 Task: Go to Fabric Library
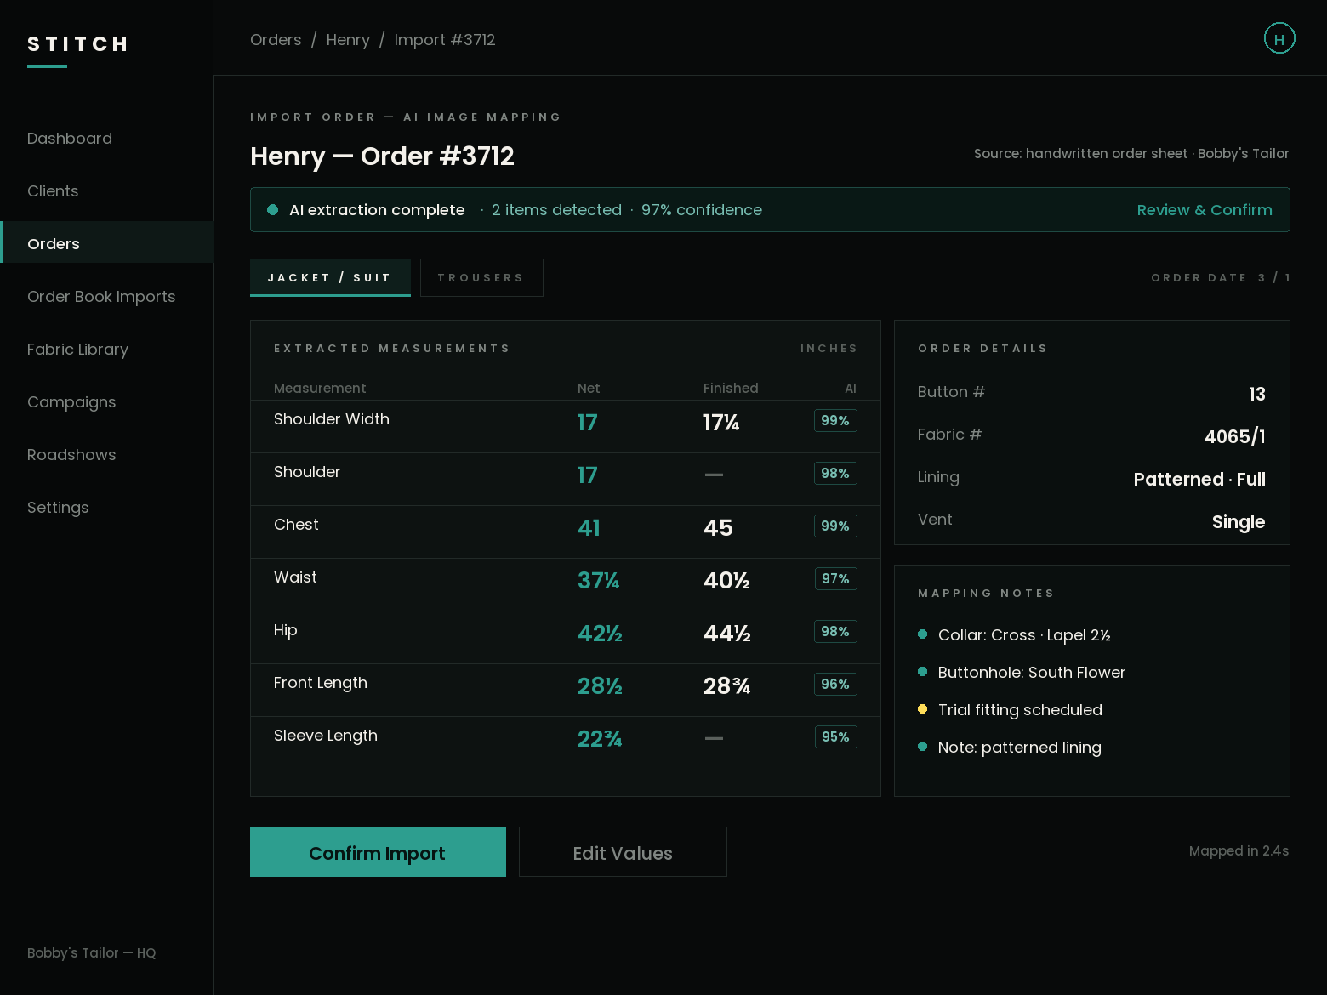tap(77, 350)
